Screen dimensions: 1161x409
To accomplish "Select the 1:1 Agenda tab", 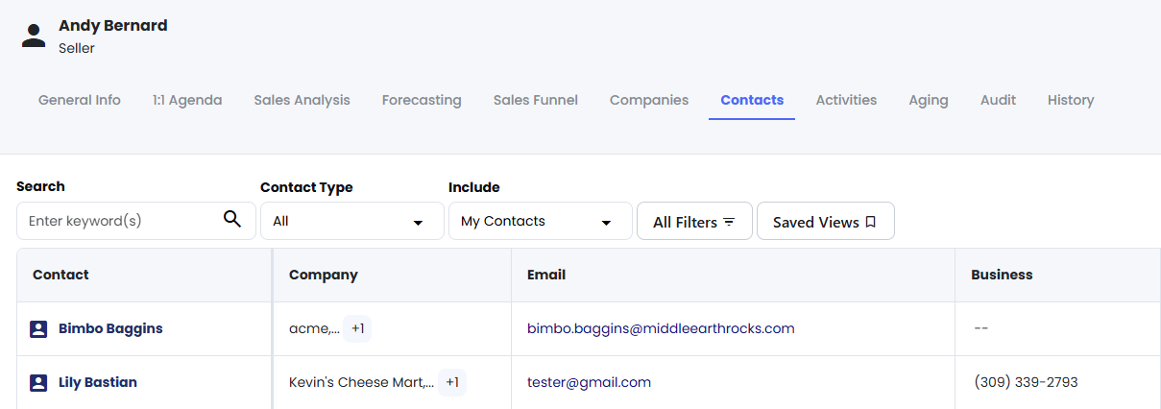I will coord(187,100).
